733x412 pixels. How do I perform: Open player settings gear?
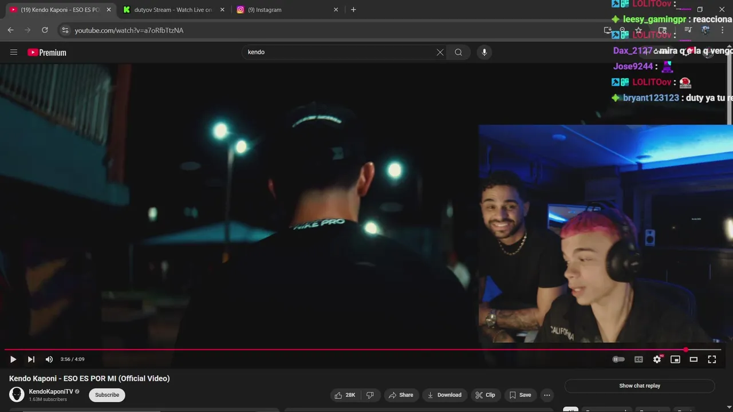657,359
